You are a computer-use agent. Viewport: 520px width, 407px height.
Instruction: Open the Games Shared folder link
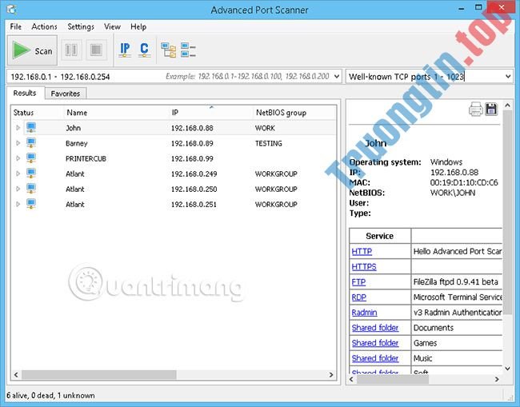coord(374,343)
